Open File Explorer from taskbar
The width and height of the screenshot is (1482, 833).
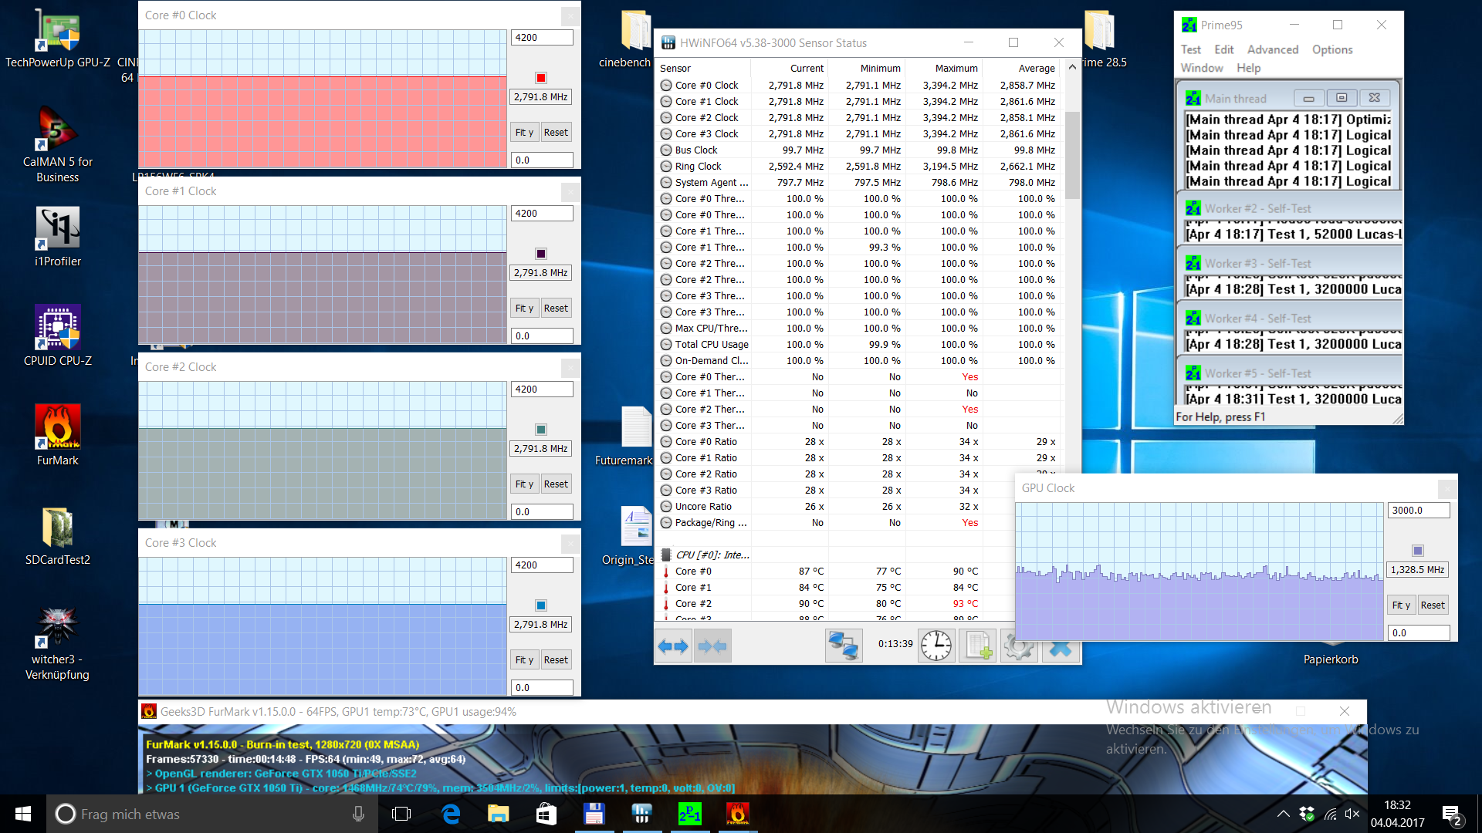tap(499, 814)
